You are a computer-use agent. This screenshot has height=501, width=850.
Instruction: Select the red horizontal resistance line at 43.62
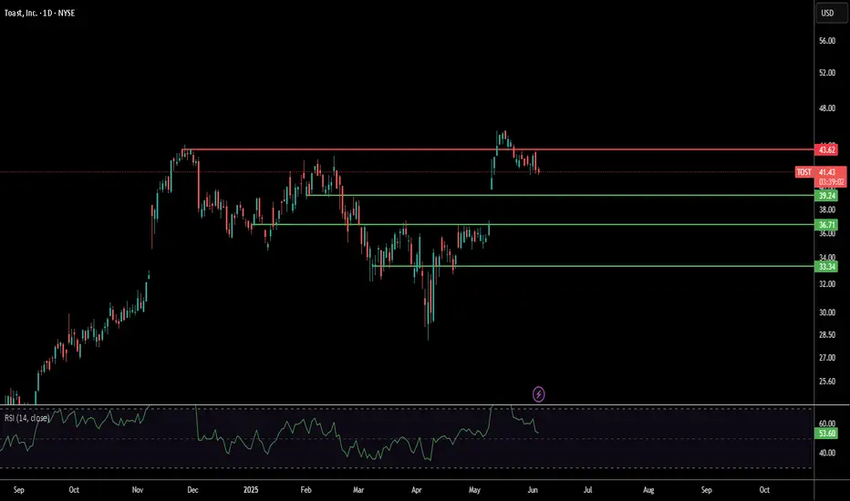click(x=499, y=149)
